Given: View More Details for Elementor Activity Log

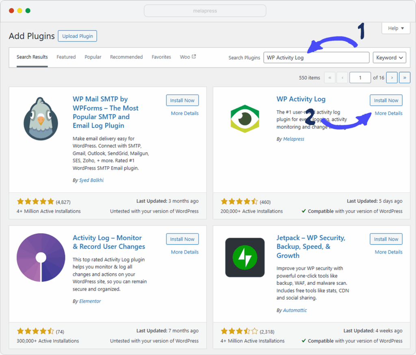Looking at the screenshot, I should 185,252.
